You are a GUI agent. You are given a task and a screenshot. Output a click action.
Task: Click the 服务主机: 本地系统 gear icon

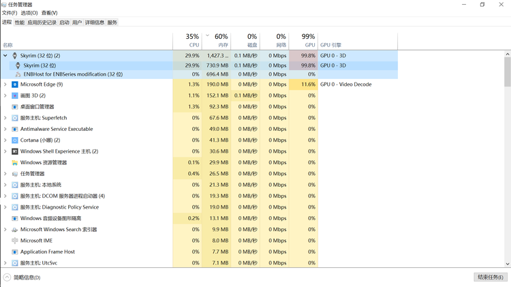tap(15, 185)
